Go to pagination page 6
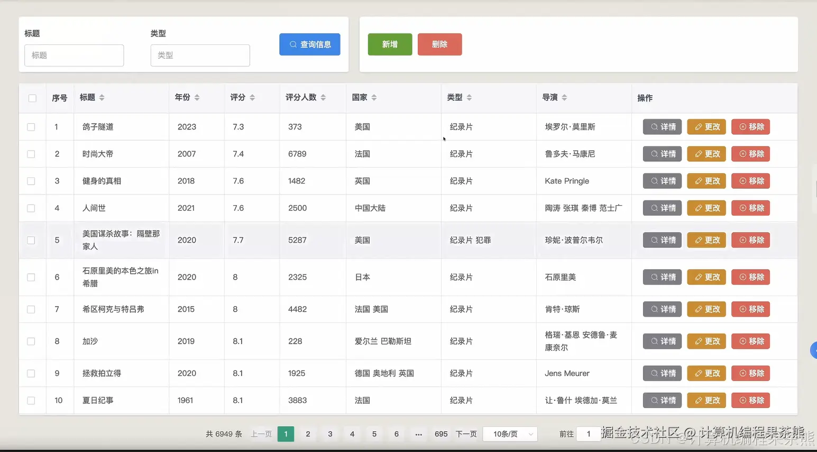 [x=397, y=434]
